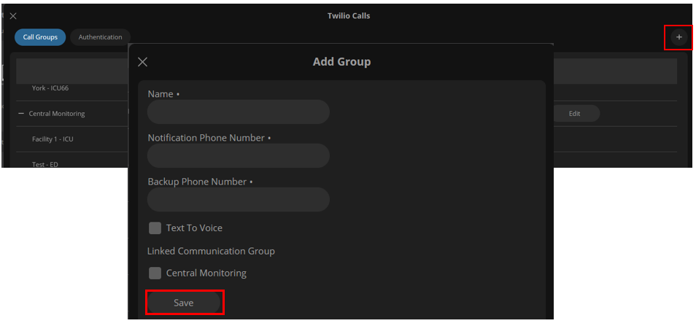Click the Edit button for Central Monitoring
The height and width of the screenshot is (326, 696).
[x=574, y=114]
